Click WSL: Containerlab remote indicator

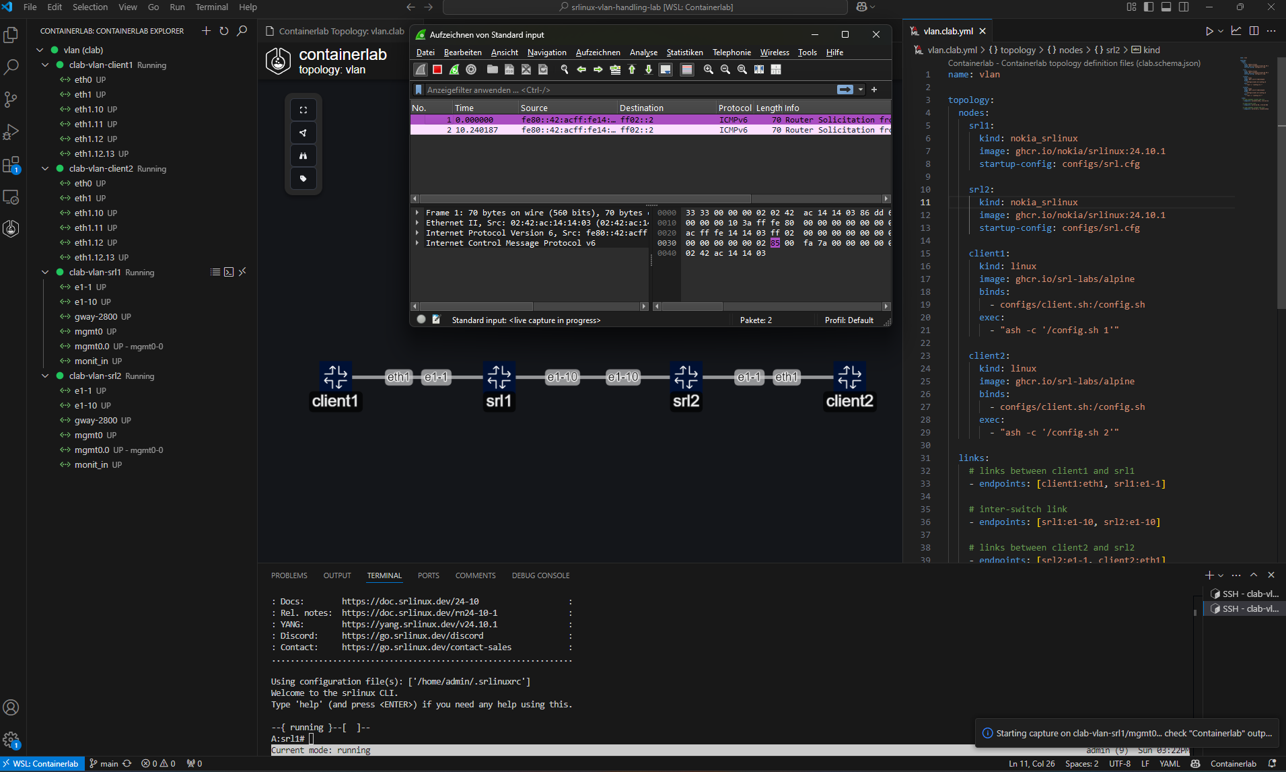click(x=42, y=764)
